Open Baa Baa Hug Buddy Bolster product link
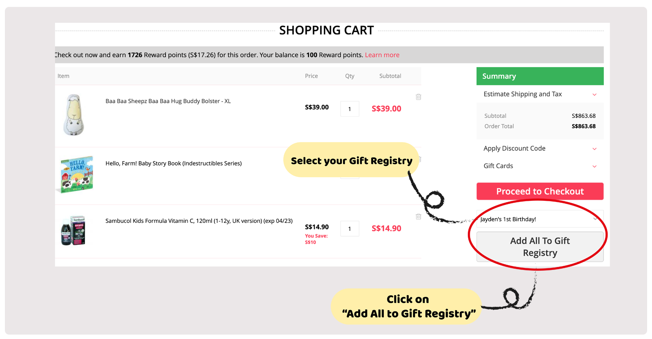Viewport: 652px width, 339px height. (x=168, y=101)
